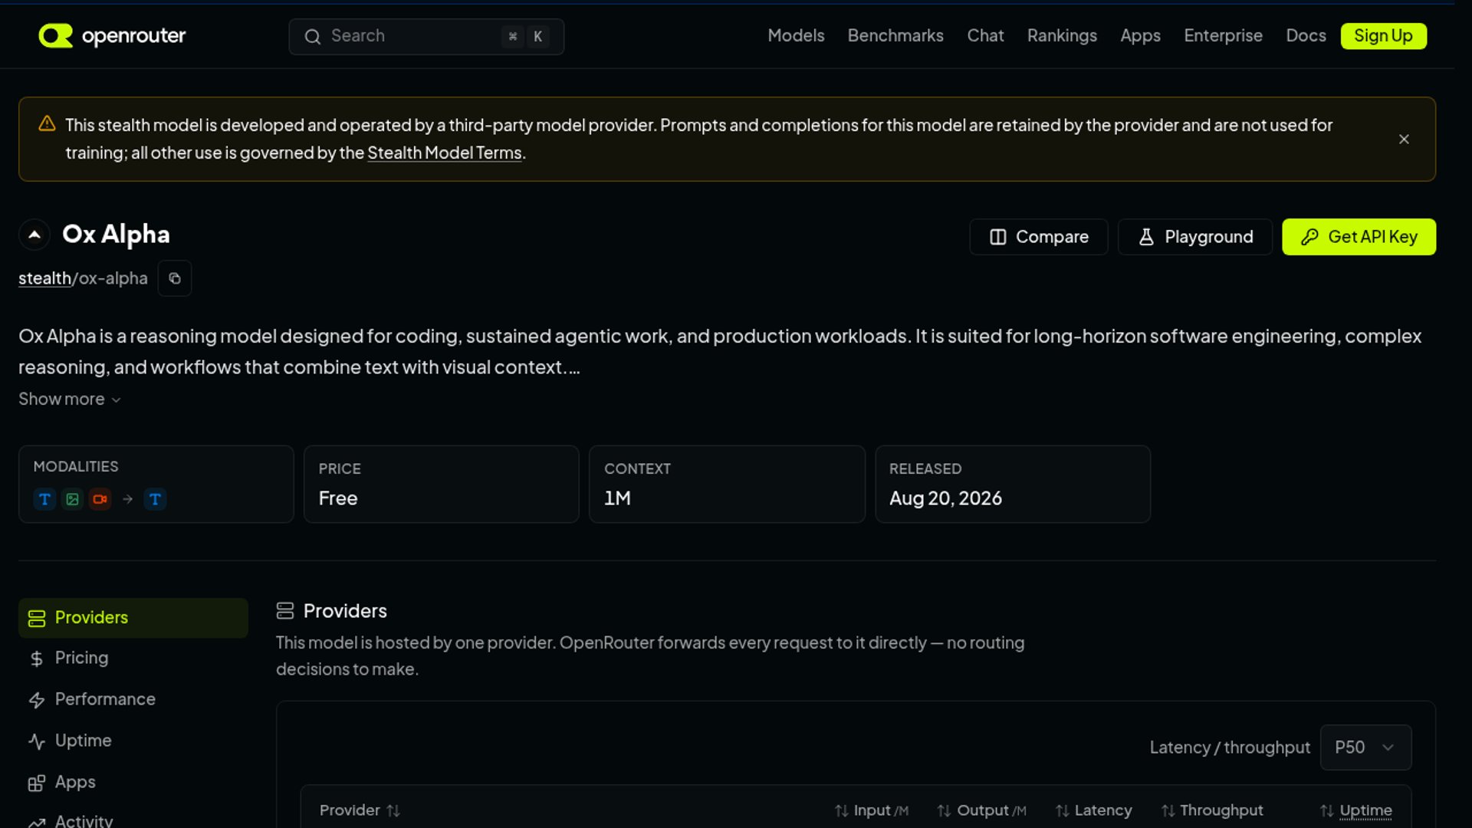This screenshot has height=828, width=1472.
Task: Sort table by Latency column
Action: tap(1094, 810)
